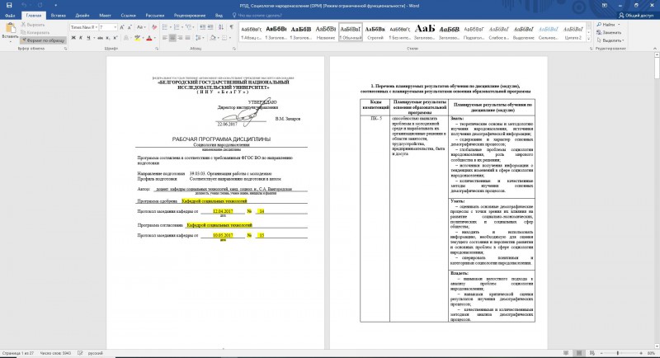Clear all formatting with eraser icon
660x358 pixels.
154,27
